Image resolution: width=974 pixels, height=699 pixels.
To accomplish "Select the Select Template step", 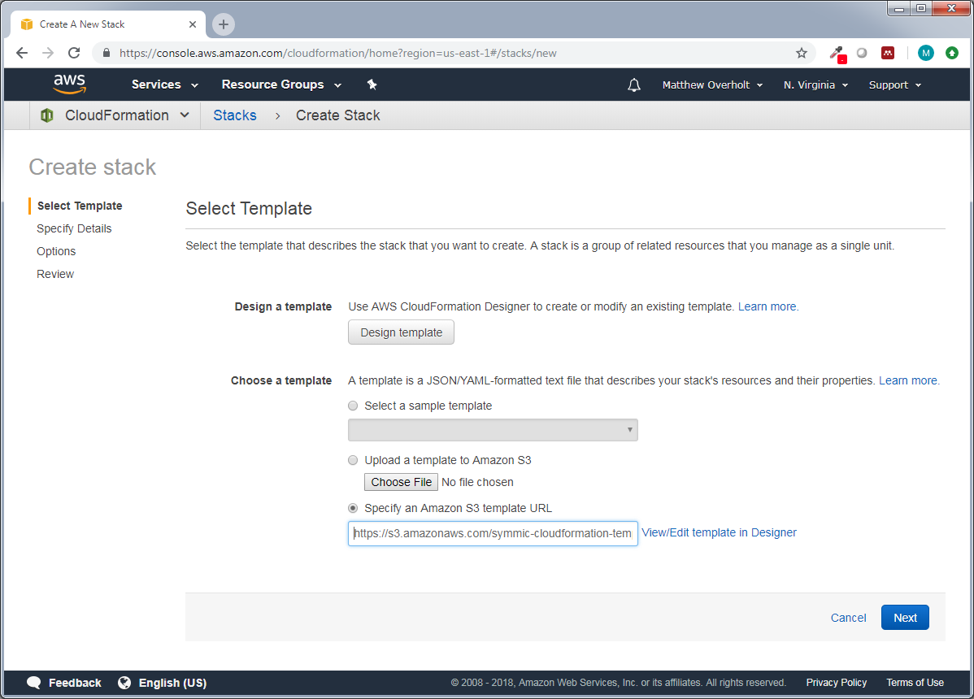I will click(x=80, y=206).
